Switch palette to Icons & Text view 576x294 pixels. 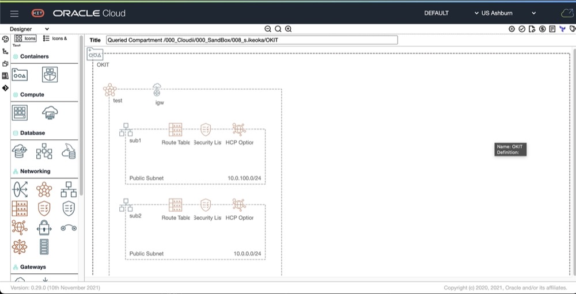pyautogui.click(x=55, y=38)
